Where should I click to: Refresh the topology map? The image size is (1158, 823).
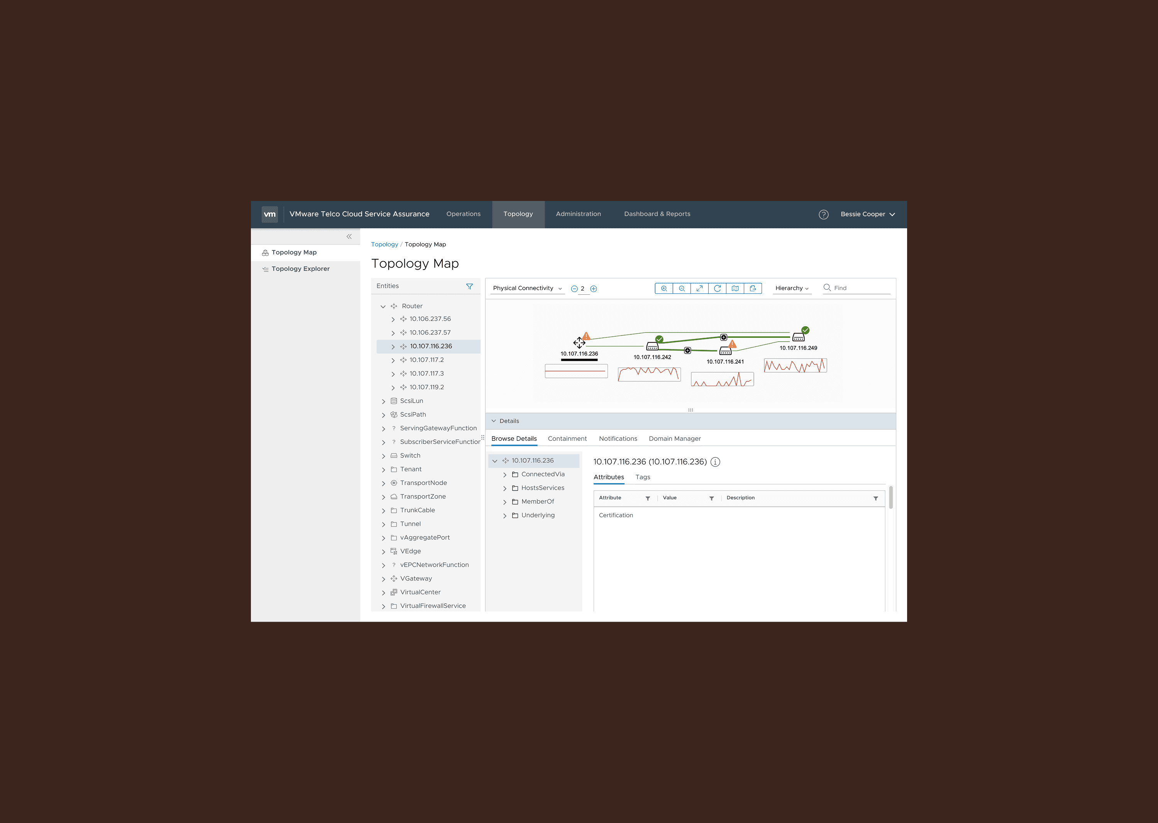(x=717, y=288)
